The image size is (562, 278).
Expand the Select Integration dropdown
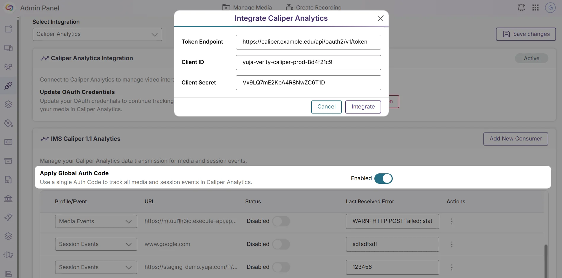pyautogui.click(x=97, y=34)
